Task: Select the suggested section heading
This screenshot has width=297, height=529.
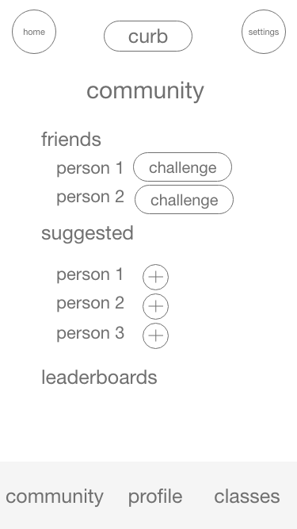Action: tap(87, 234)
